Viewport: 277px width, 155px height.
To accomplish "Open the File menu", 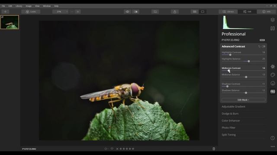I will (3, 6).
